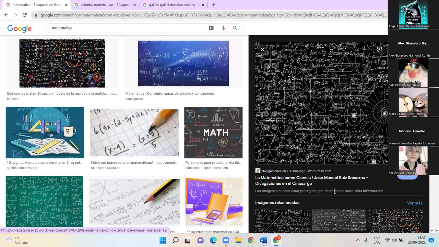The width and height of the screenshot is (439, 247).
Task: Click the agendaeducativa.org source text
Action: pos(22,168)
